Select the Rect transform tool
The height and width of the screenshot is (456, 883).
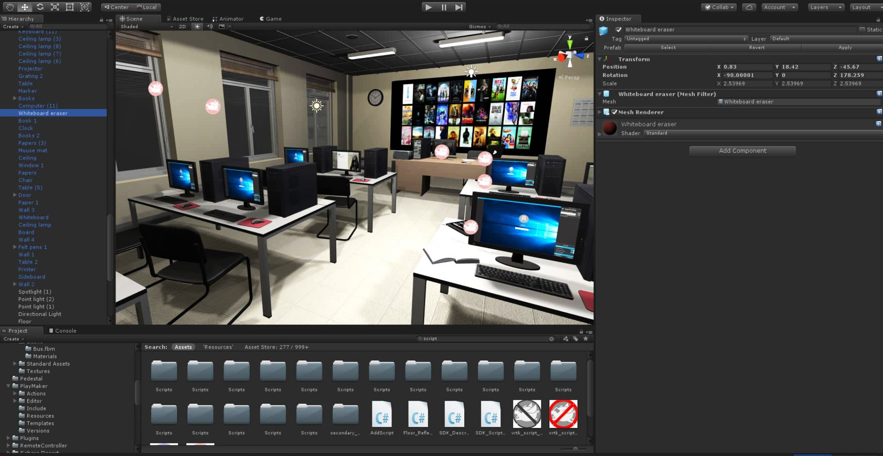(70, 7)
